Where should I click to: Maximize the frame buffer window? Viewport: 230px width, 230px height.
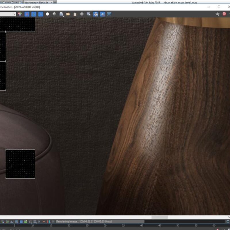tap(219, 7)
